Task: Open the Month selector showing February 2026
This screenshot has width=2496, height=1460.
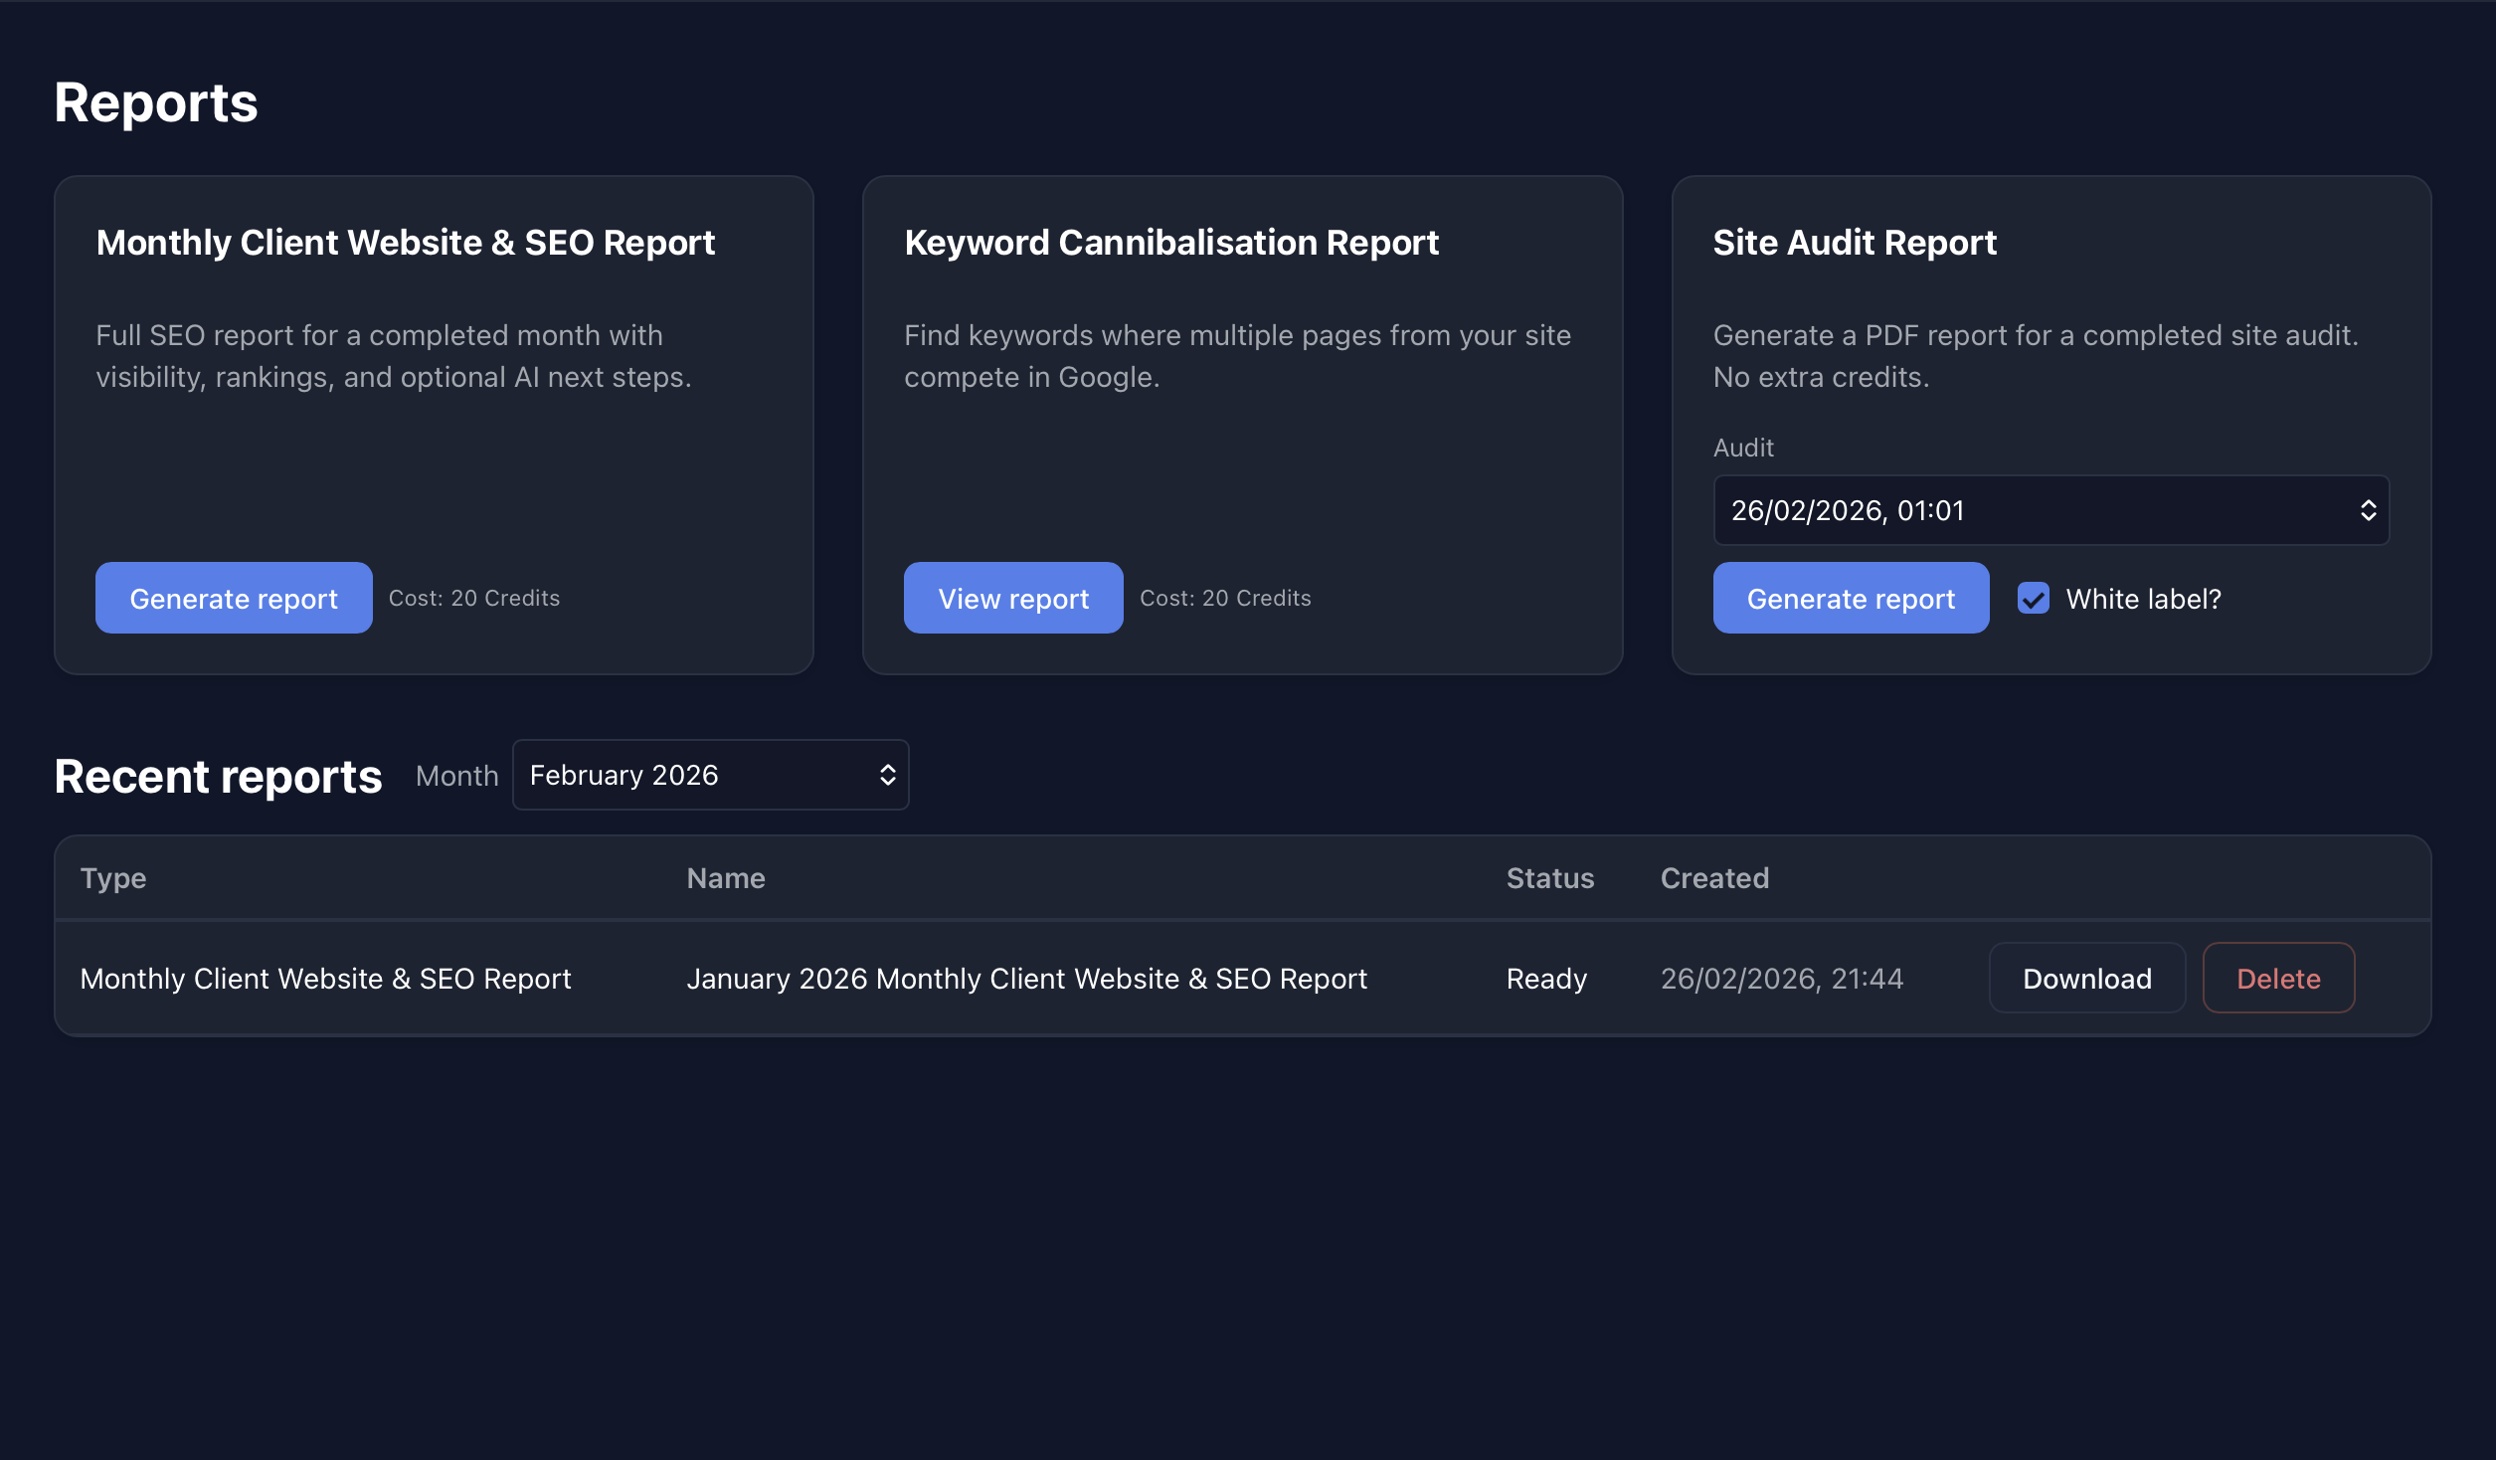Action: (x=710, y=775)
